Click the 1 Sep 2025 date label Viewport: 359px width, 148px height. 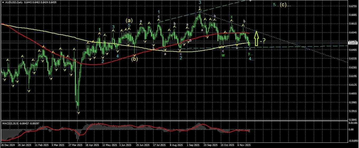click(x=194, y=145)
